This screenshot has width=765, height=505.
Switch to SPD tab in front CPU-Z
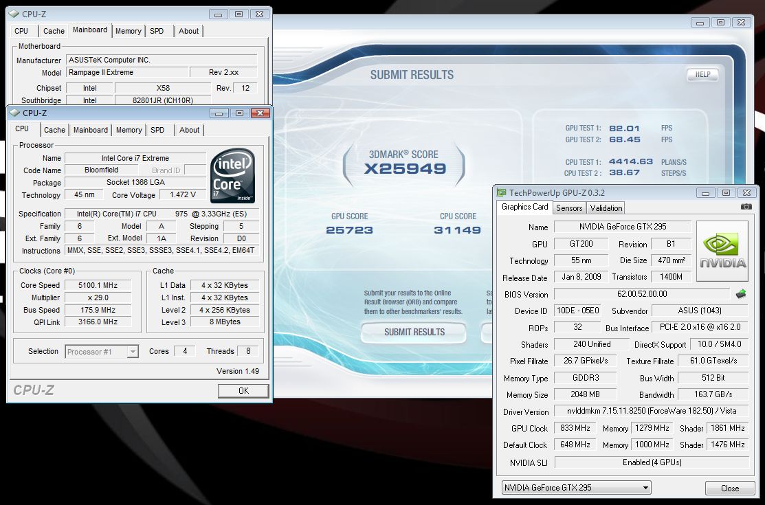pyautogui.click(x=157, y=130)
